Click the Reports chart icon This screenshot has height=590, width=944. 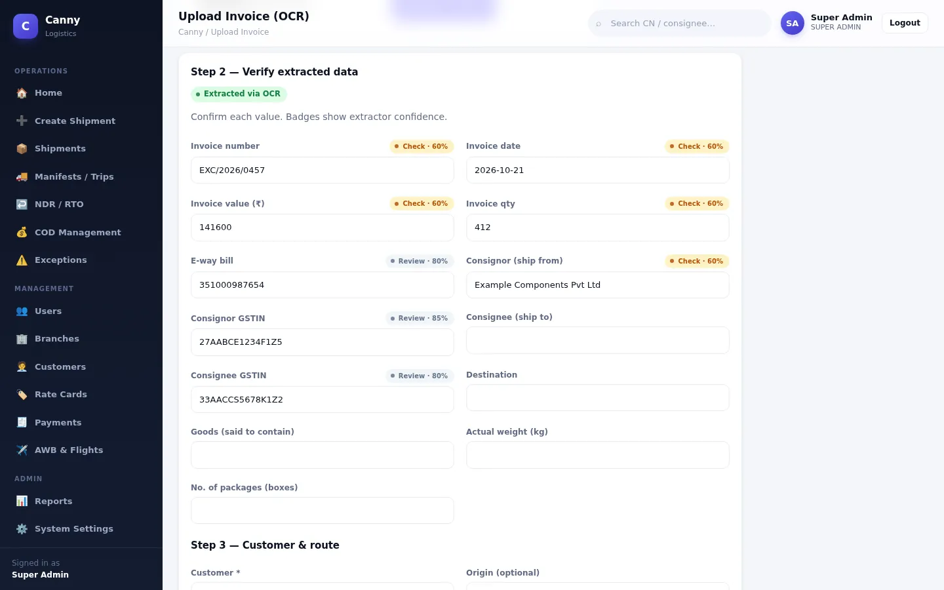22,501
